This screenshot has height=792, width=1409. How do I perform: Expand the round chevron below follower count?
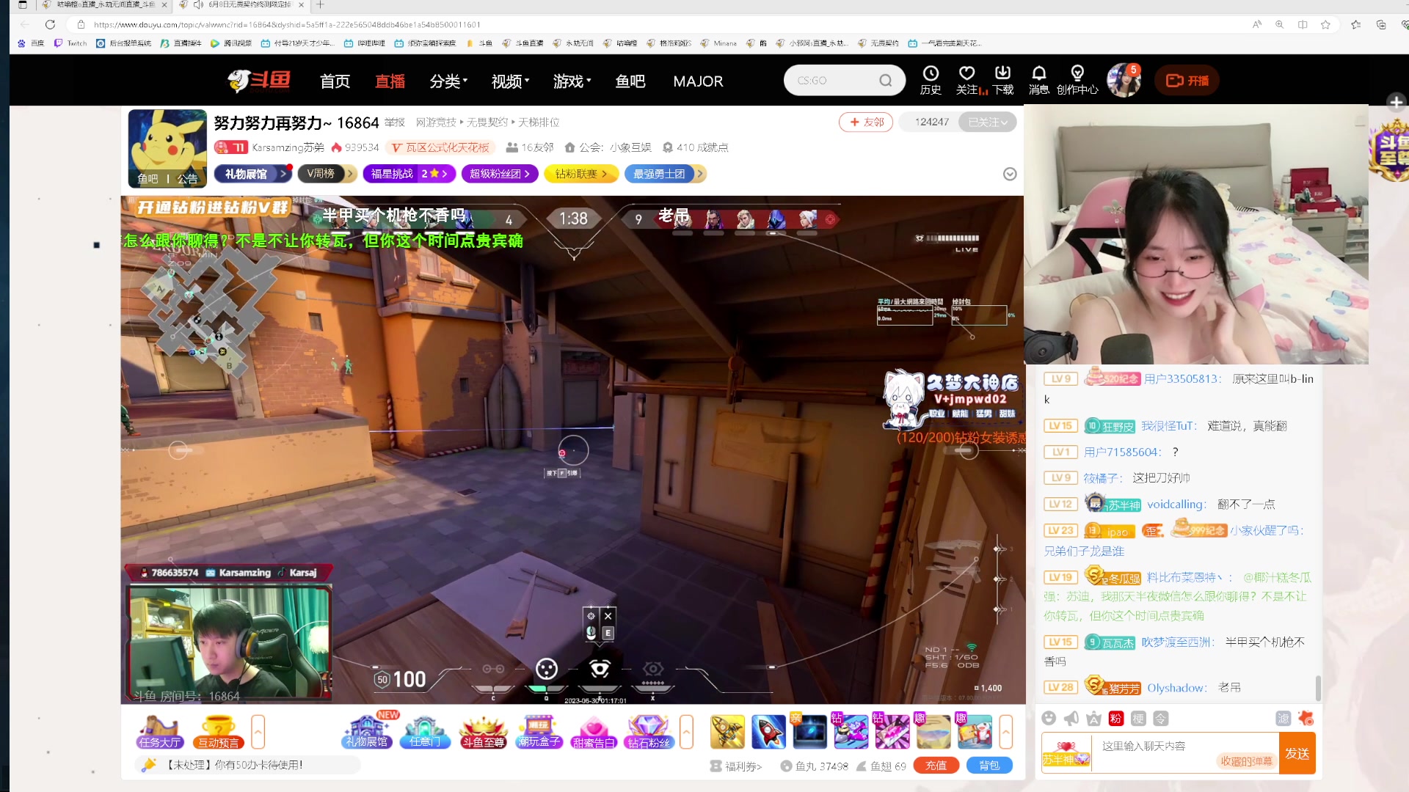(x=1010, y=174)
